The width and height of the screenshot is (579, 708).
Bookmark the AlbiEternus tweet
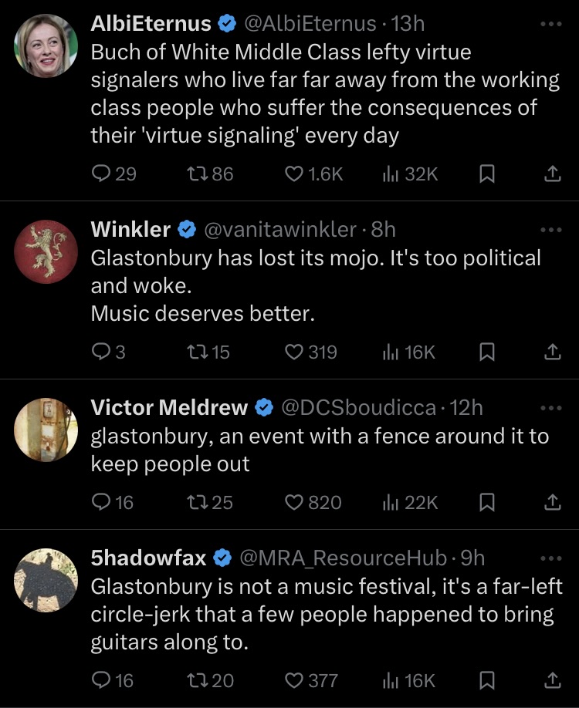(486, 174)
